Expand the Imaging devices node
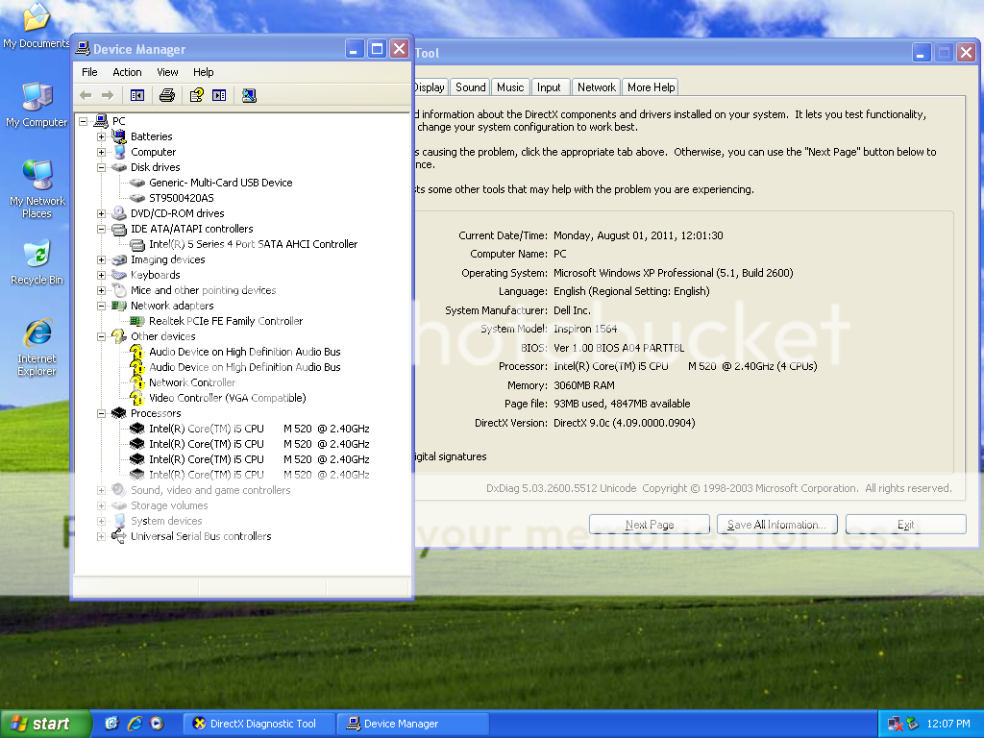 (x=101, y=259)
